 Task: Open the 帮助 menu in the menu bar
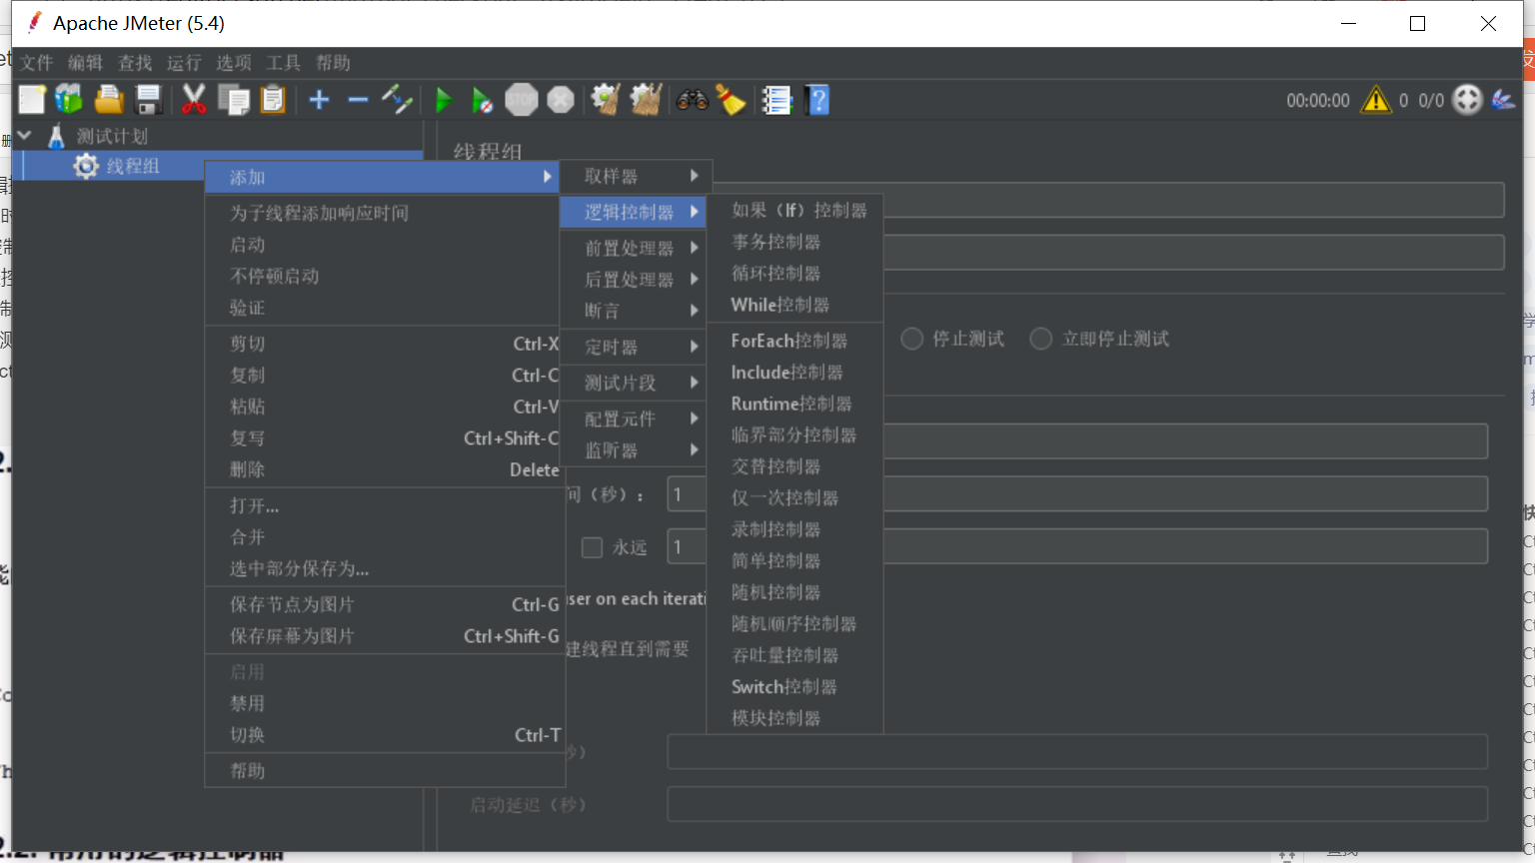[x=333, y=63]
